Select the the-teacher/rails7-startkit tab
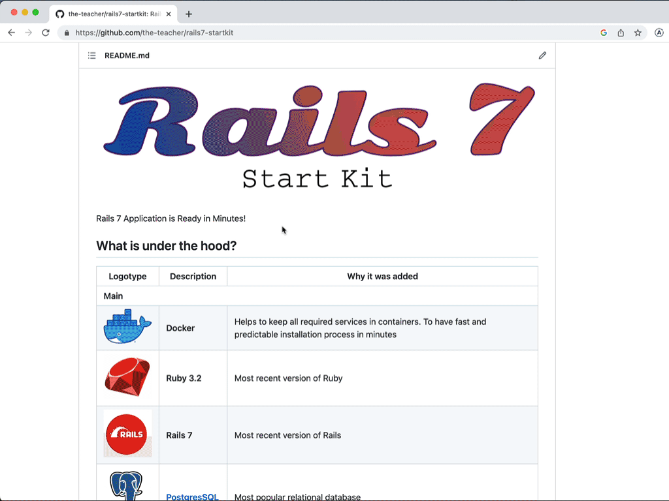The width and height of the screenshot is (669, 501). tap(114, 14)
